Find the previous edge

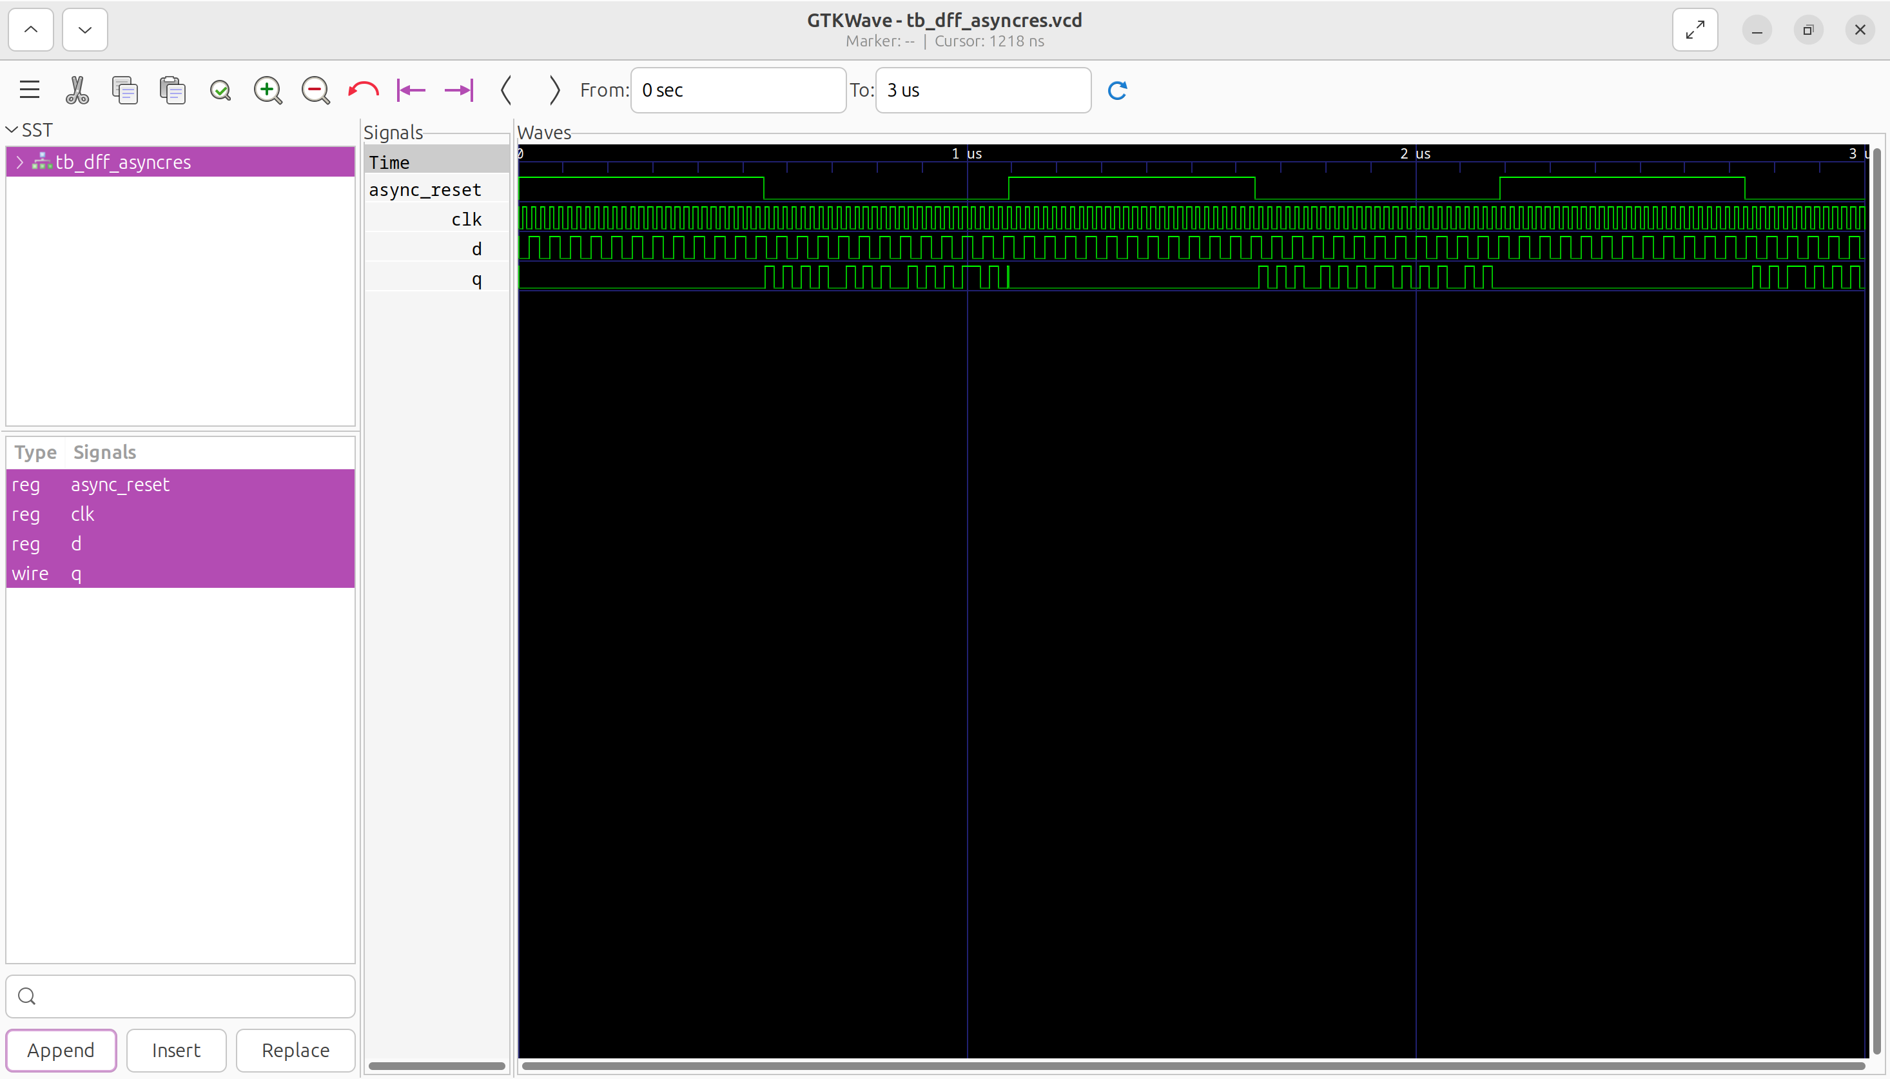(507, 90)
